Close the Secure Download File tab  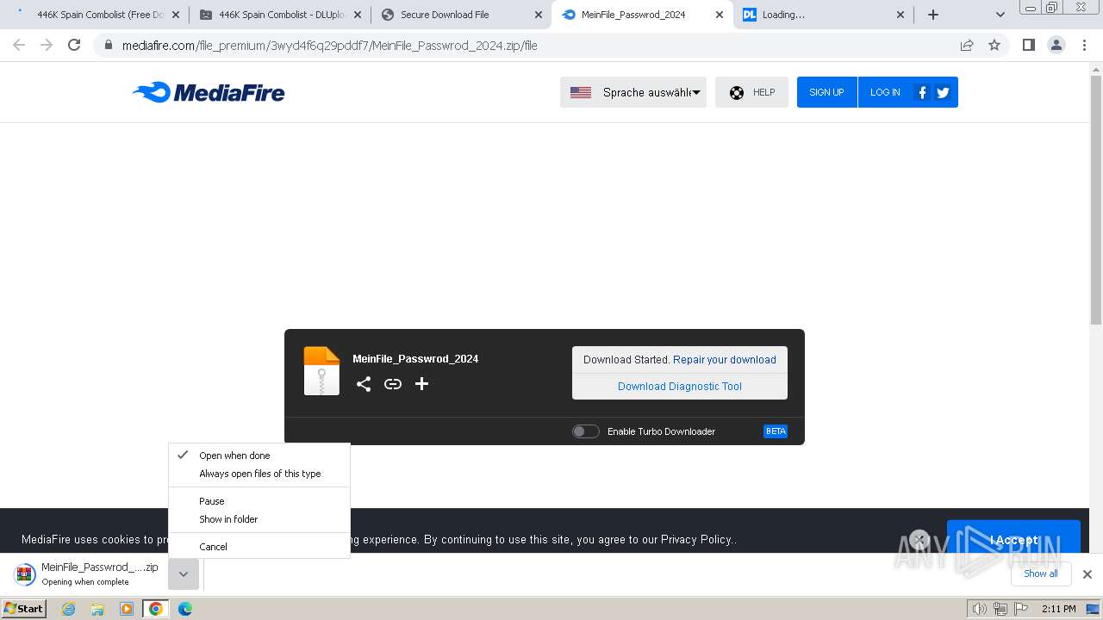point(539,15)
